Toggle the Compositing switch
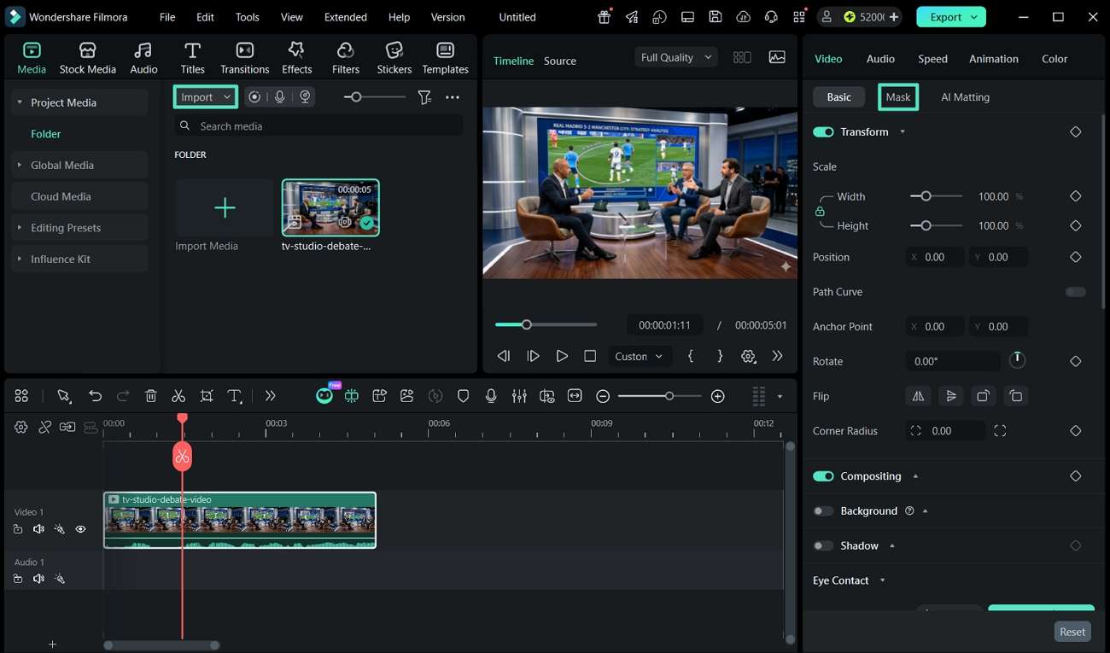 [823, 476]
